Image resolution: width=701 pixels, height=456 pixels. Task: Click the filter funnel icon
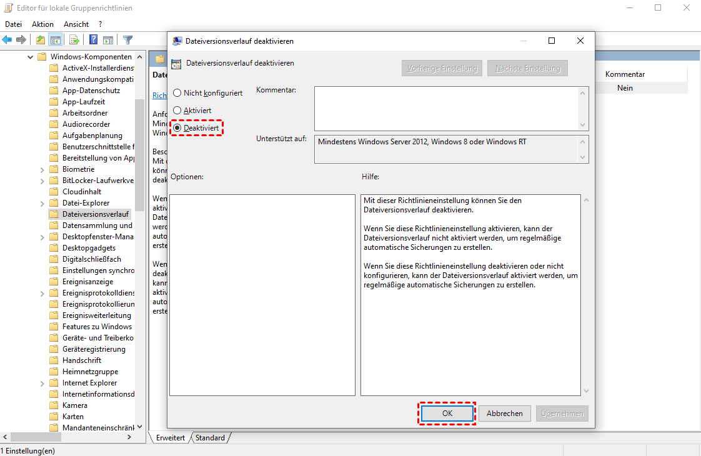[x=127, y=40]
